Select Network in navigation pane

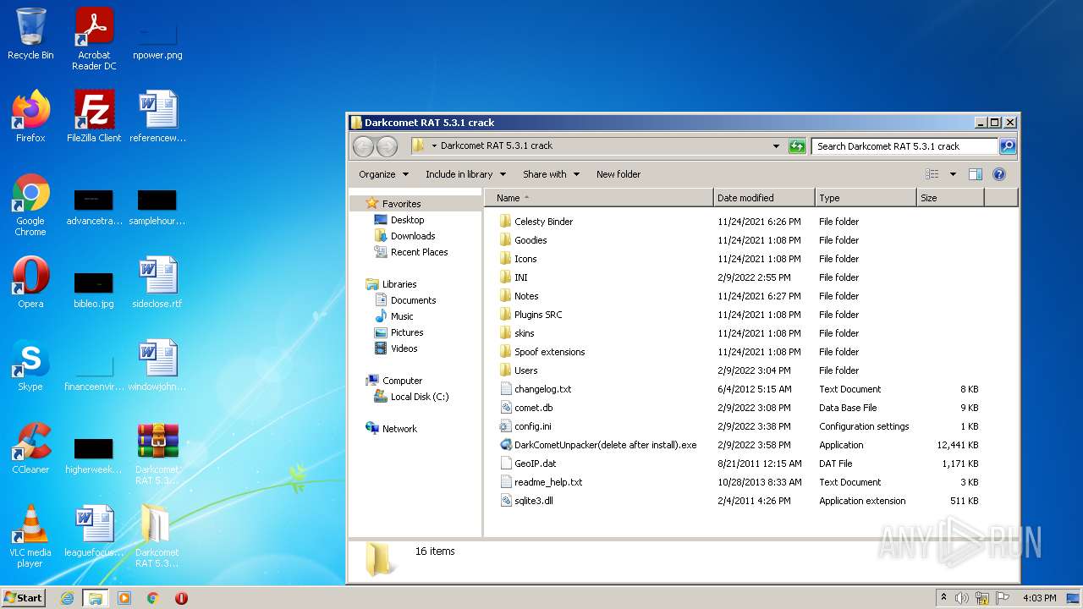[x=399, y=429]
